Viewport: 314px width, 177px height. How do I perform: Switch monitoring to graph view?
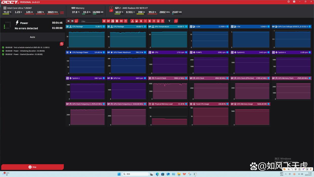(76, 21)
